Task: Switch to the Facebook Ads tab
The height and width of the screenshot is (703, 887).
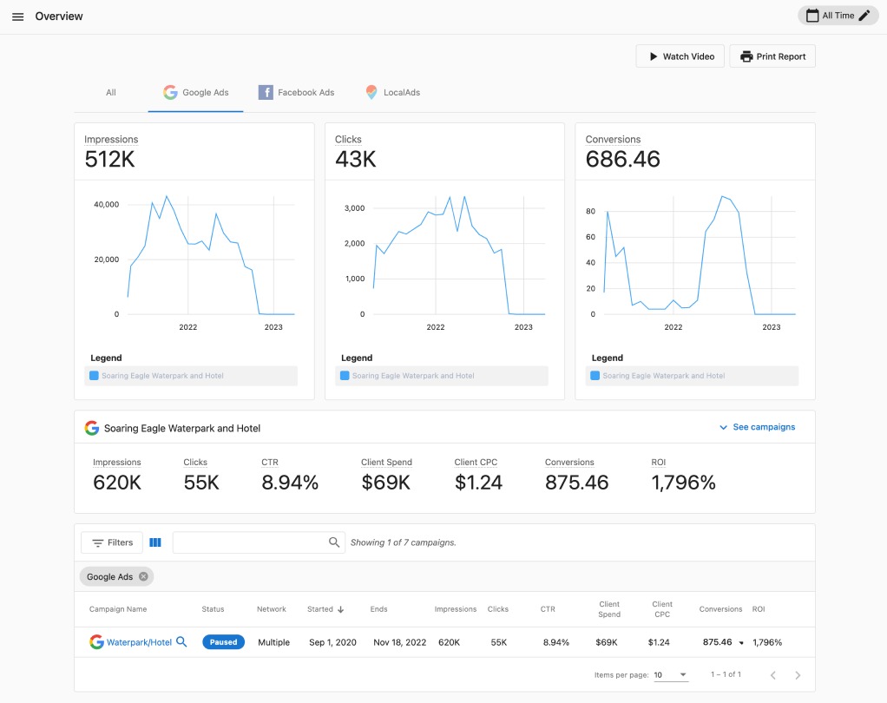Action: (x=296, y=92)
